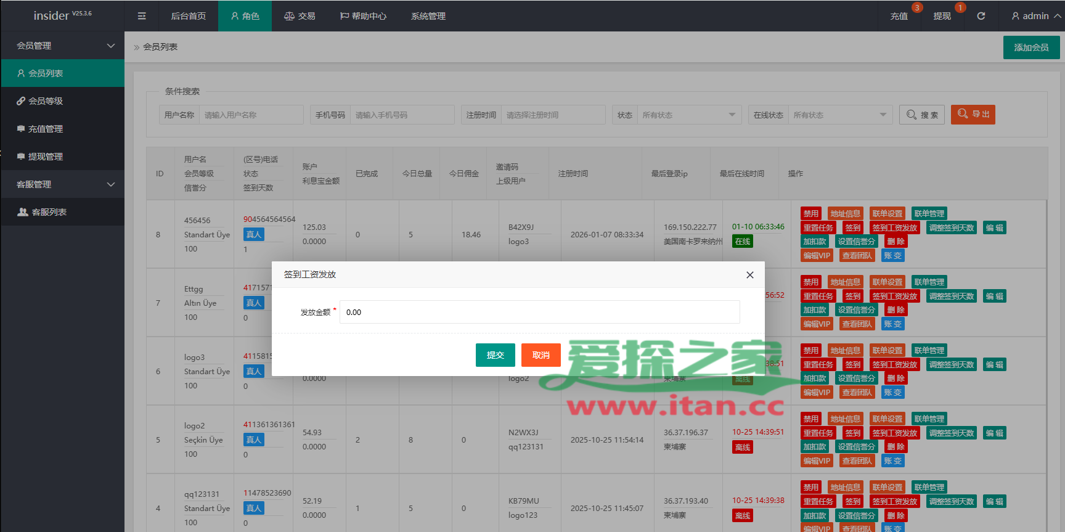Click the refresh icon in top bar
This screenshot has height=532, width=1065.
tap(981, 16)
